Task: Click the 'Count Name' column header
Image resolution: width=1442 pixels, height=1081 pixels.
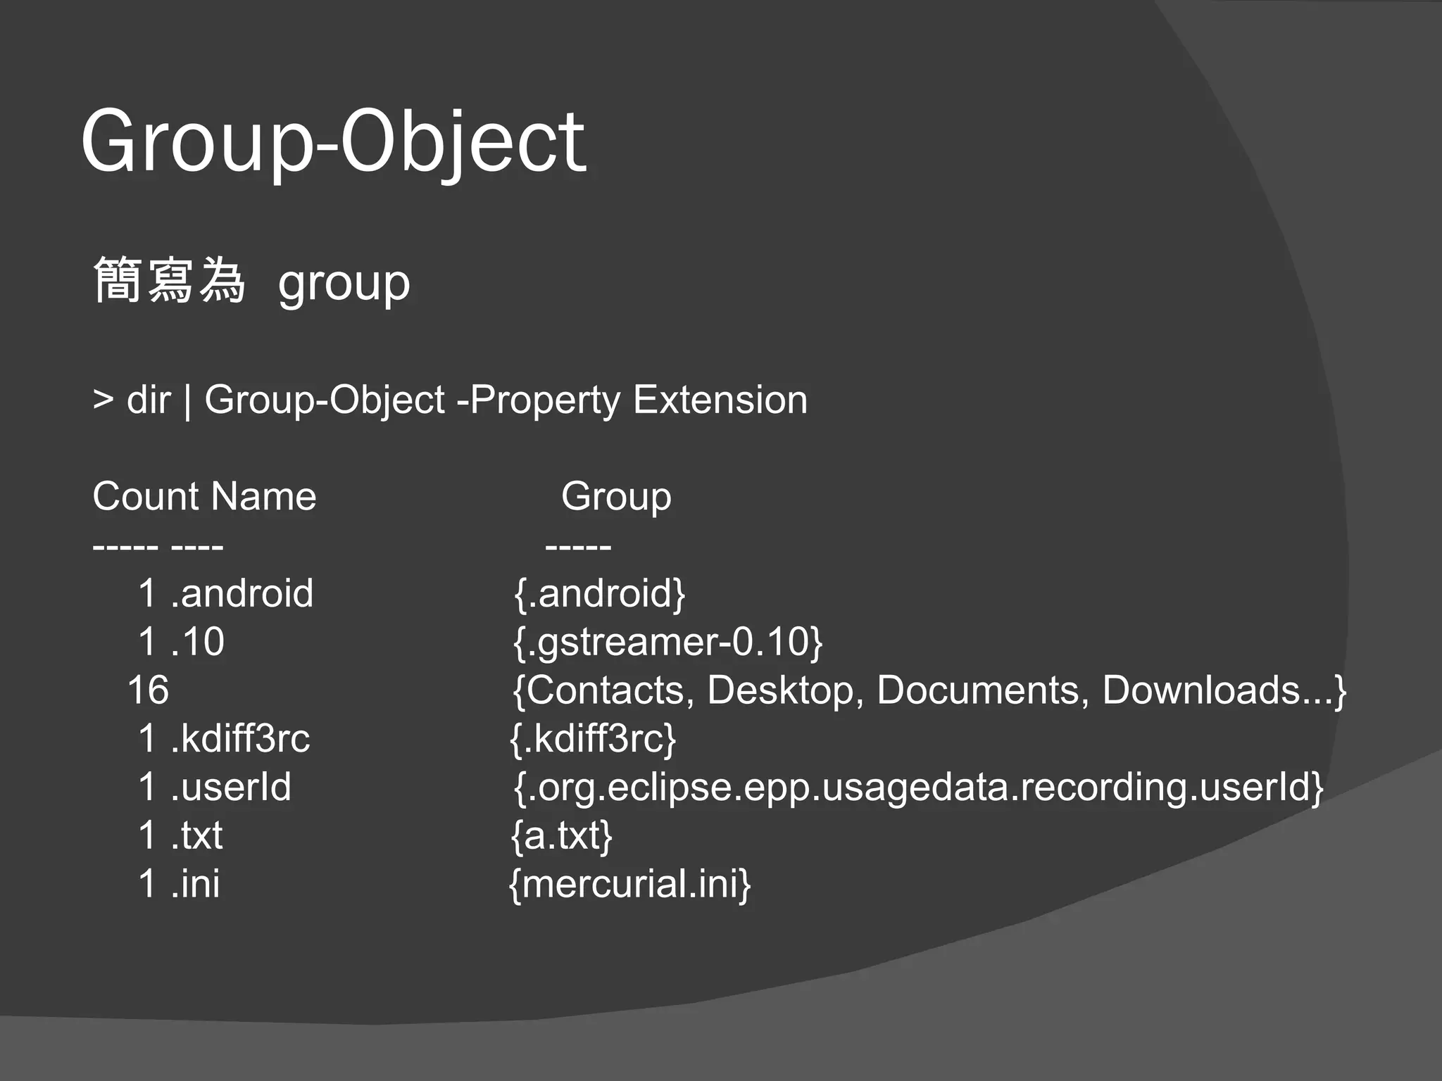Action: click(x=204, y=496)
